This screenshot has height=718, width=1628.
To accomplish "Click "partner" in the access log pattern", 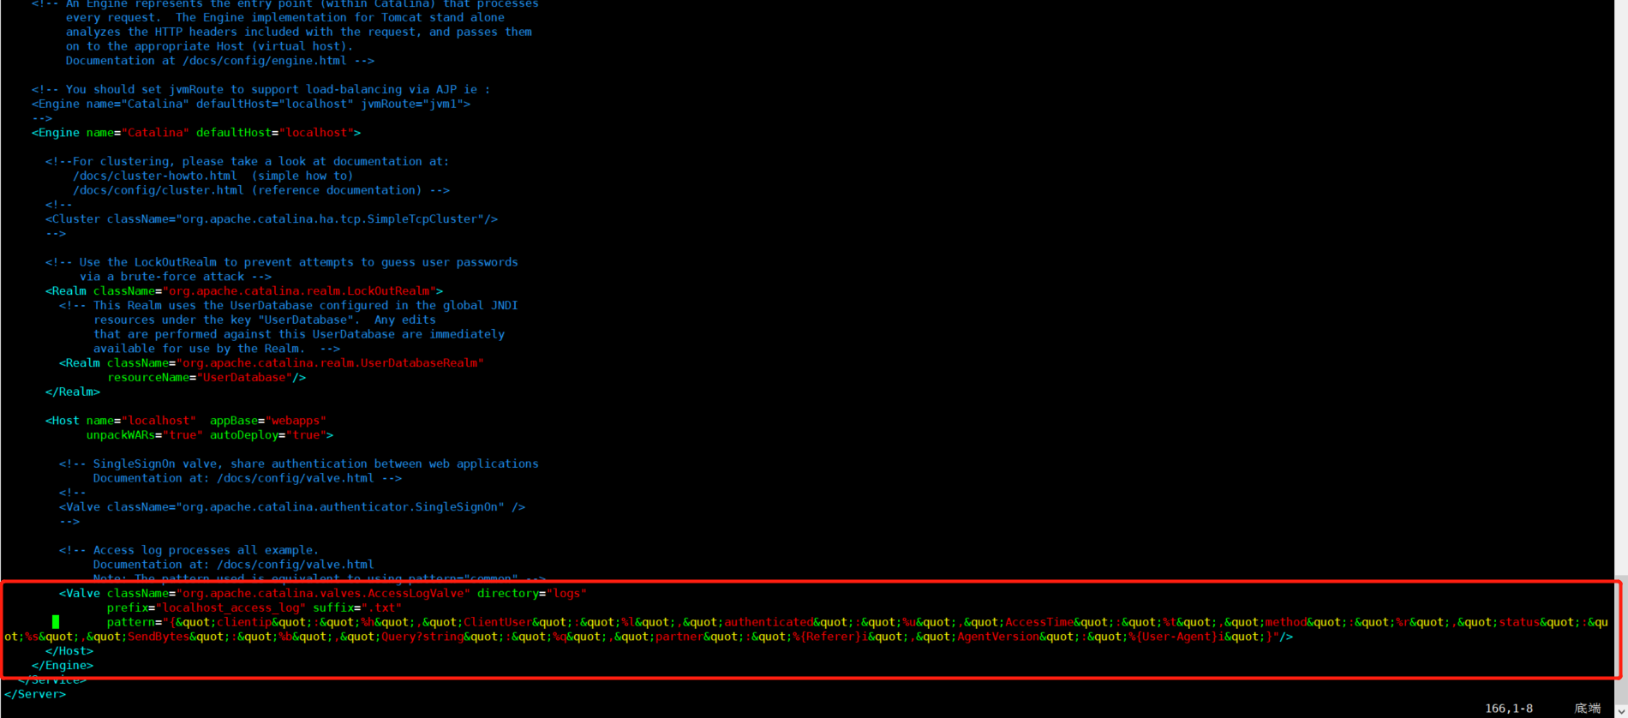I will pyautogui.click(x=679, y=637).
